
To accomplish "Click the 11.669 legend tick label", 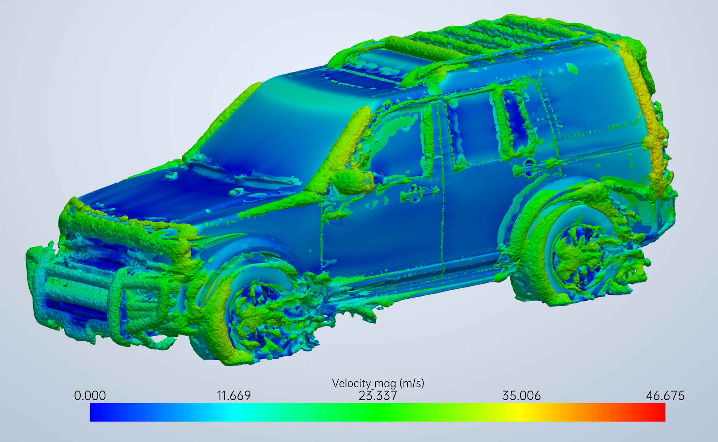I will [234, 396].
